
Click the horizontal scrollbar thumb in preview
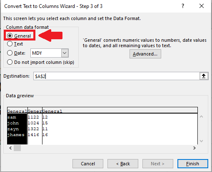(x=17, y=148)
